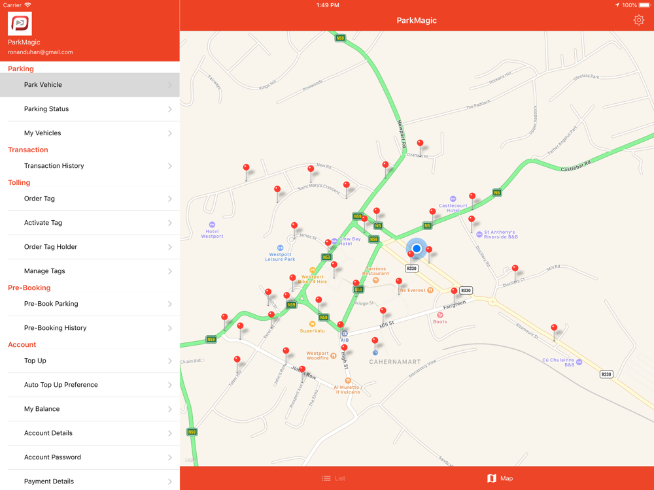Viewport: 654px width, 490px height.
Task: Click the Newport Rd road label
Action: 402,134
